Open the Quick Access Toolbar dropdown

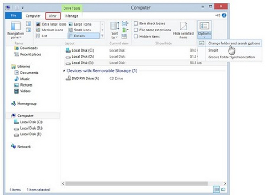coord(23,8)
